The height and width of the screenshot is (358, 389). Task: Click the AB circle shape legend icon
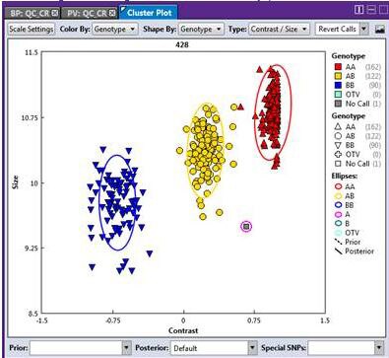coord(338,136)
